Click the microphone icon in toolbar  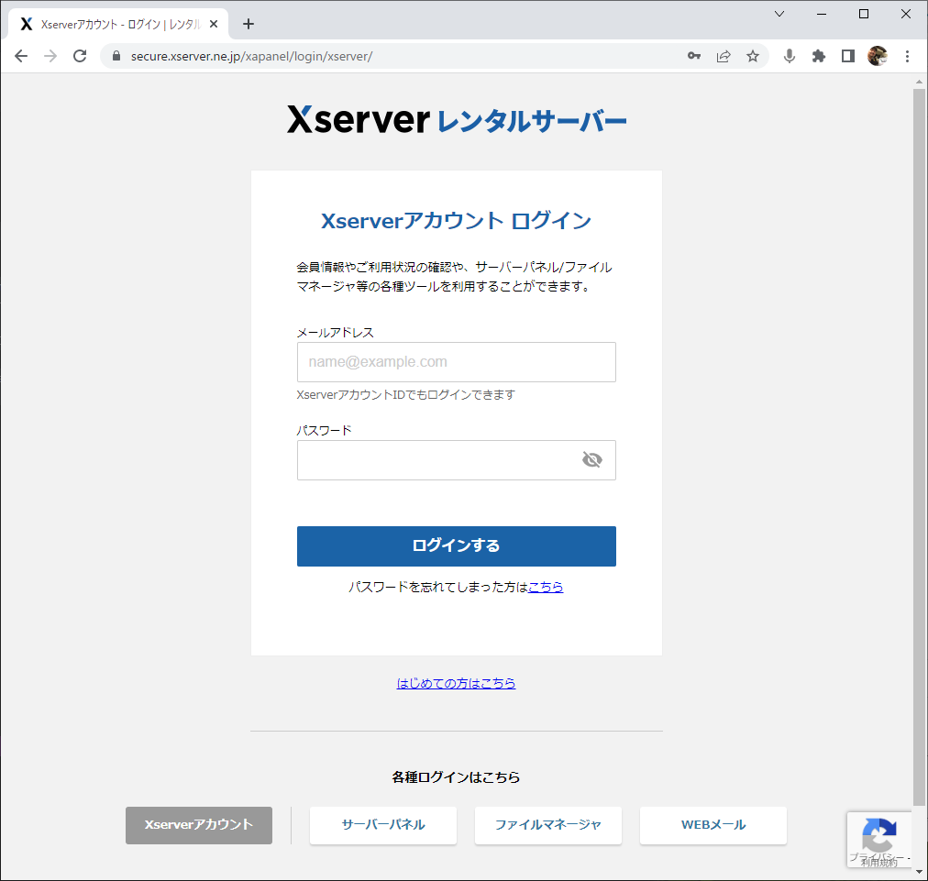[789, 56]
